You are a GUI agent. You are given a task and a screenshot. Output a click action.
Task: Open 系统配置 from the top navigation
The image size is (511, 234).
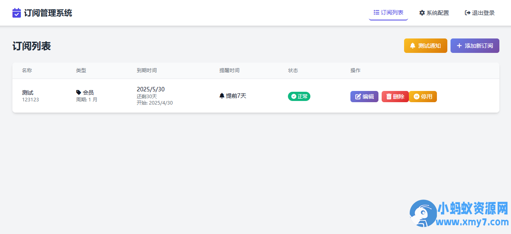pos(434,12)
